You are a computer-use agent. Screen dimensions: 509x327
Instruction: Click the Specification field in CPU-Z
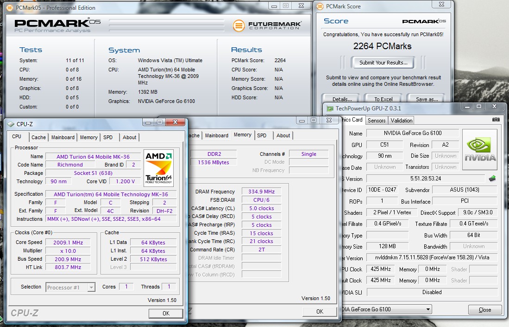click(111, 194)
